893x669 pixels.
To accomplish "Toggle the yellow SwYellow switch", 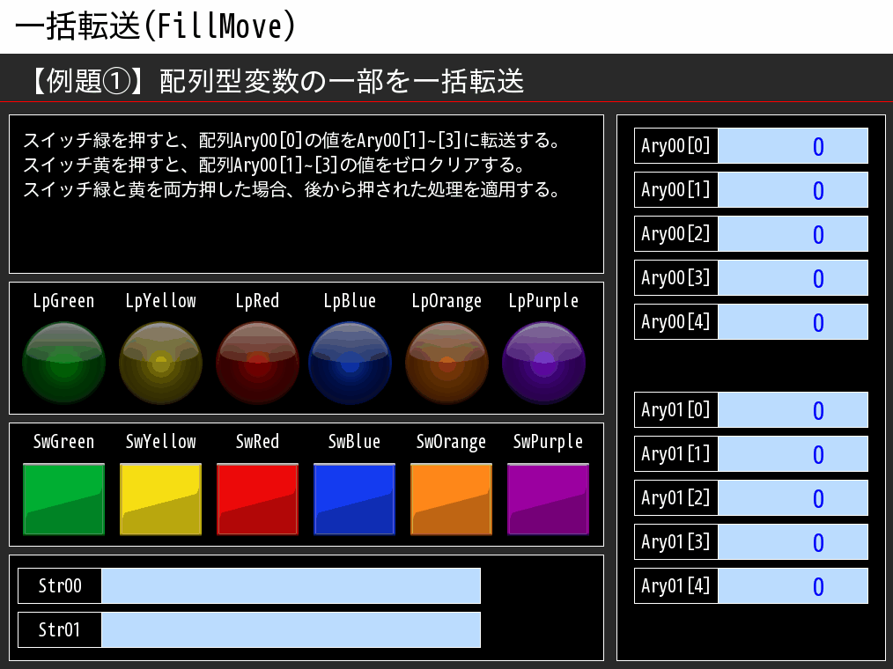I will (x=160, y=499).
